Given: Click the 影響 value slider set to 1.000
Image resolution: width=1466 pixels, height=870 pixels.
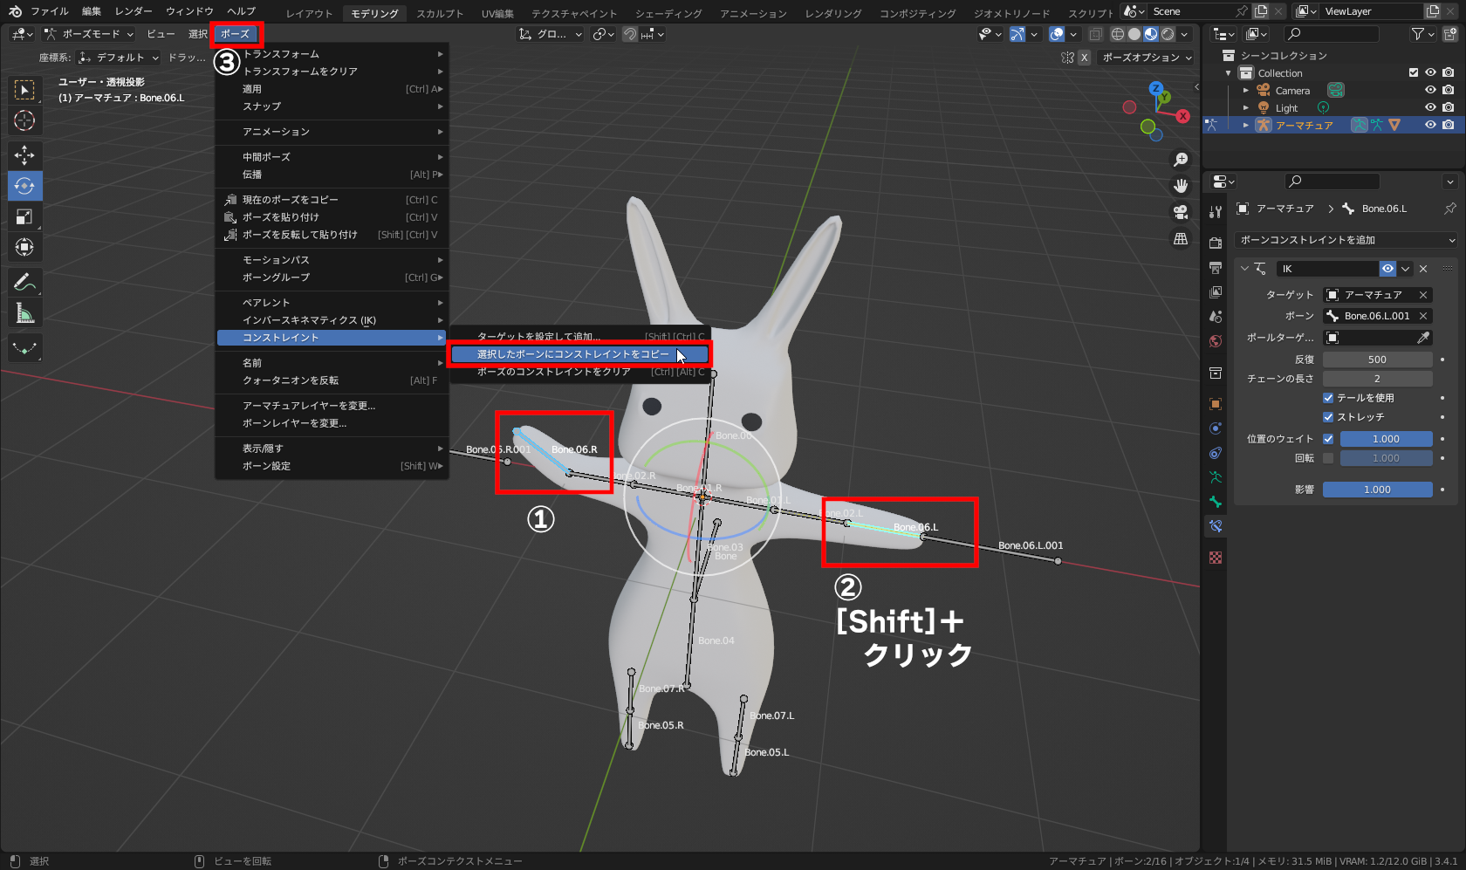Looking at the screenshot, I should click(1377, 489).
